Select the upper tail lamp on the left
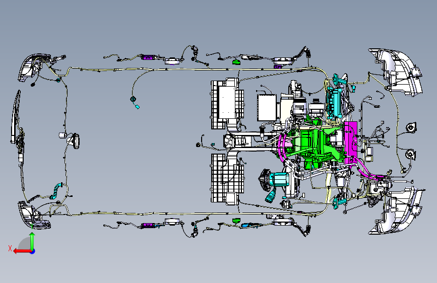 coord(33,67)
